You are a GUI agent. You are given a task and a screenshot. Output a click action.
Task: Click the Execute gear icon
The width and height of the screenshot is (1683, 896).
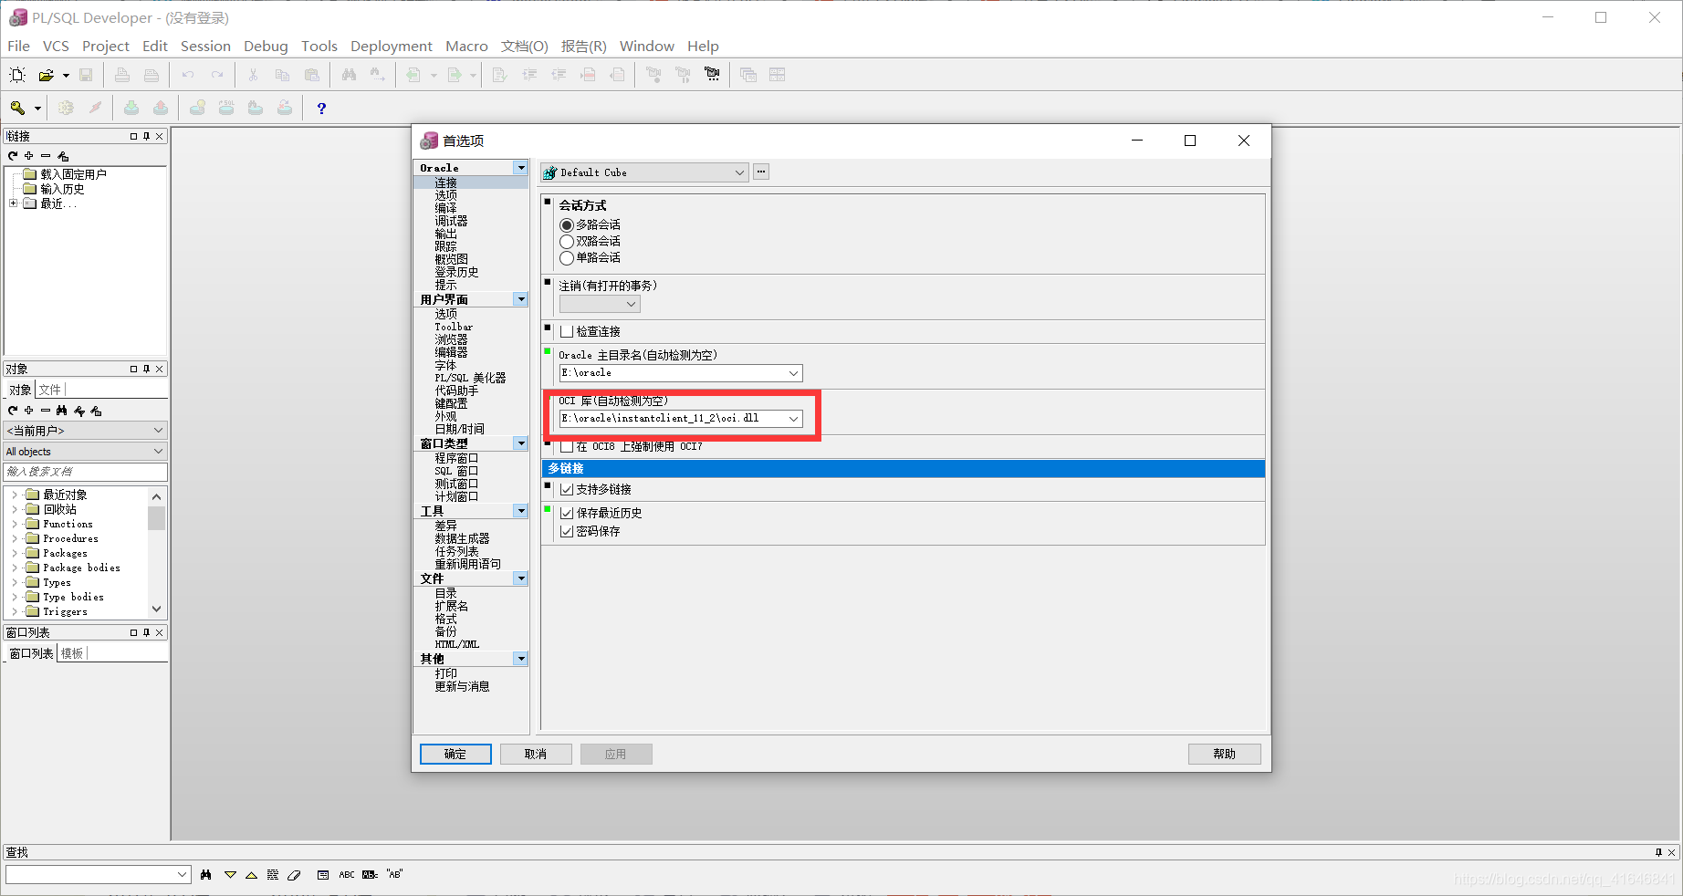click(66, 108)
